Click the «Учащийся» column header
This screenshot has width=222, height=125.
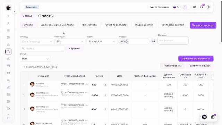(x=43, y=76)
